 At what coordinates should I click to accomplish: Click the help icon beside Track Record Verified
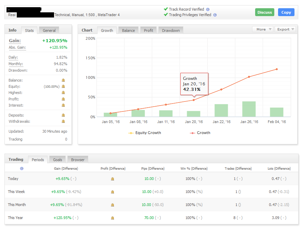pos(208,10)
